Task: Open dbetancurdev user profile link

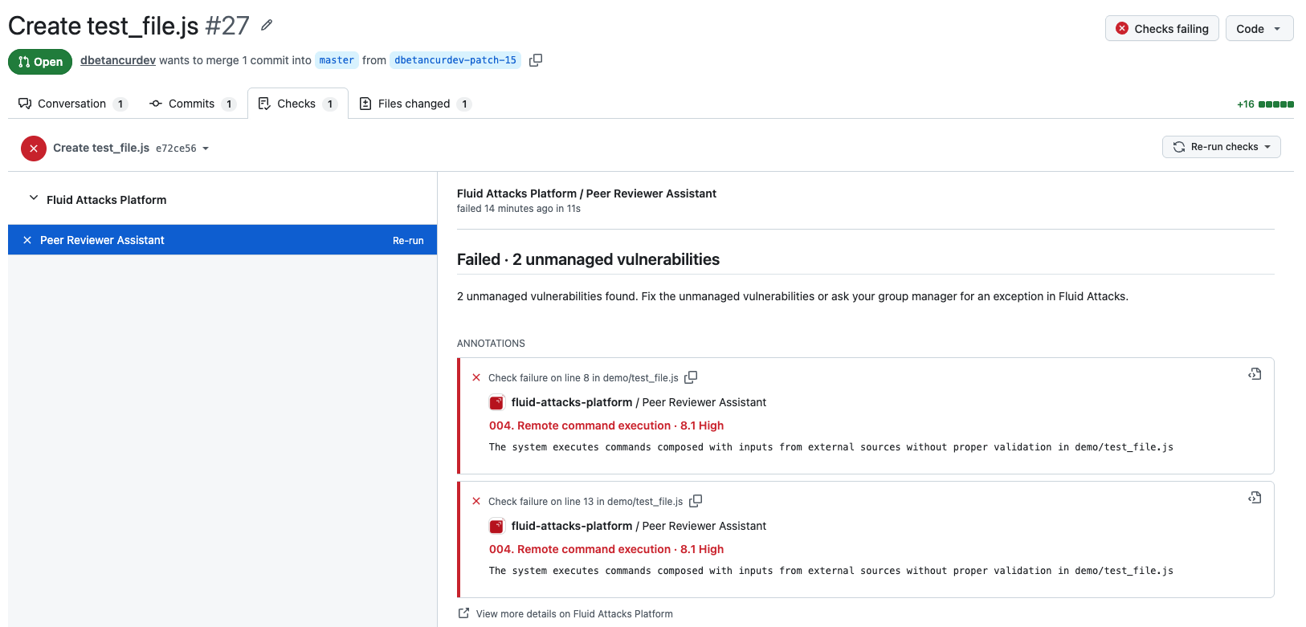Action: pos(118,60)
